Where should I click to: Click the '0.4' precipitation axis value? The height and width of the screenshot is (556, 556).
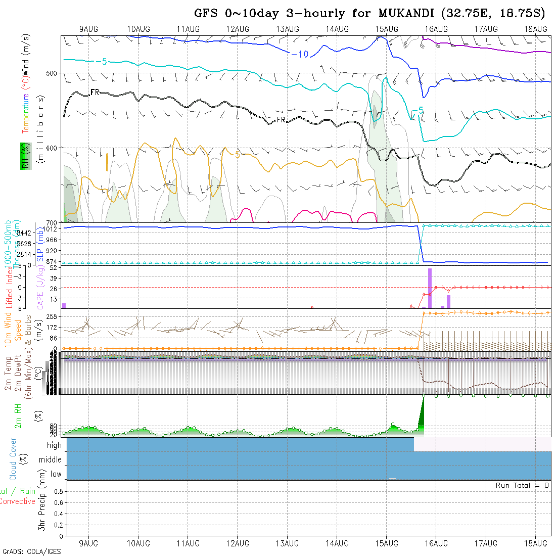[59, 514]
